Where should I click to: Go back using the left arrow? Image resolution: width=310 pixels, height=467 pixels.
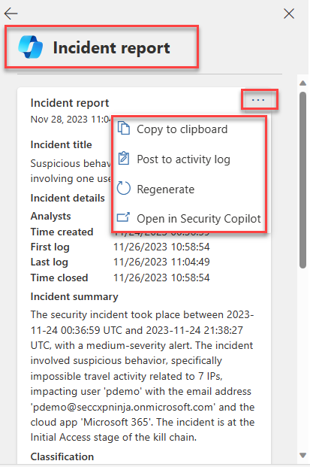click(11, 14)
